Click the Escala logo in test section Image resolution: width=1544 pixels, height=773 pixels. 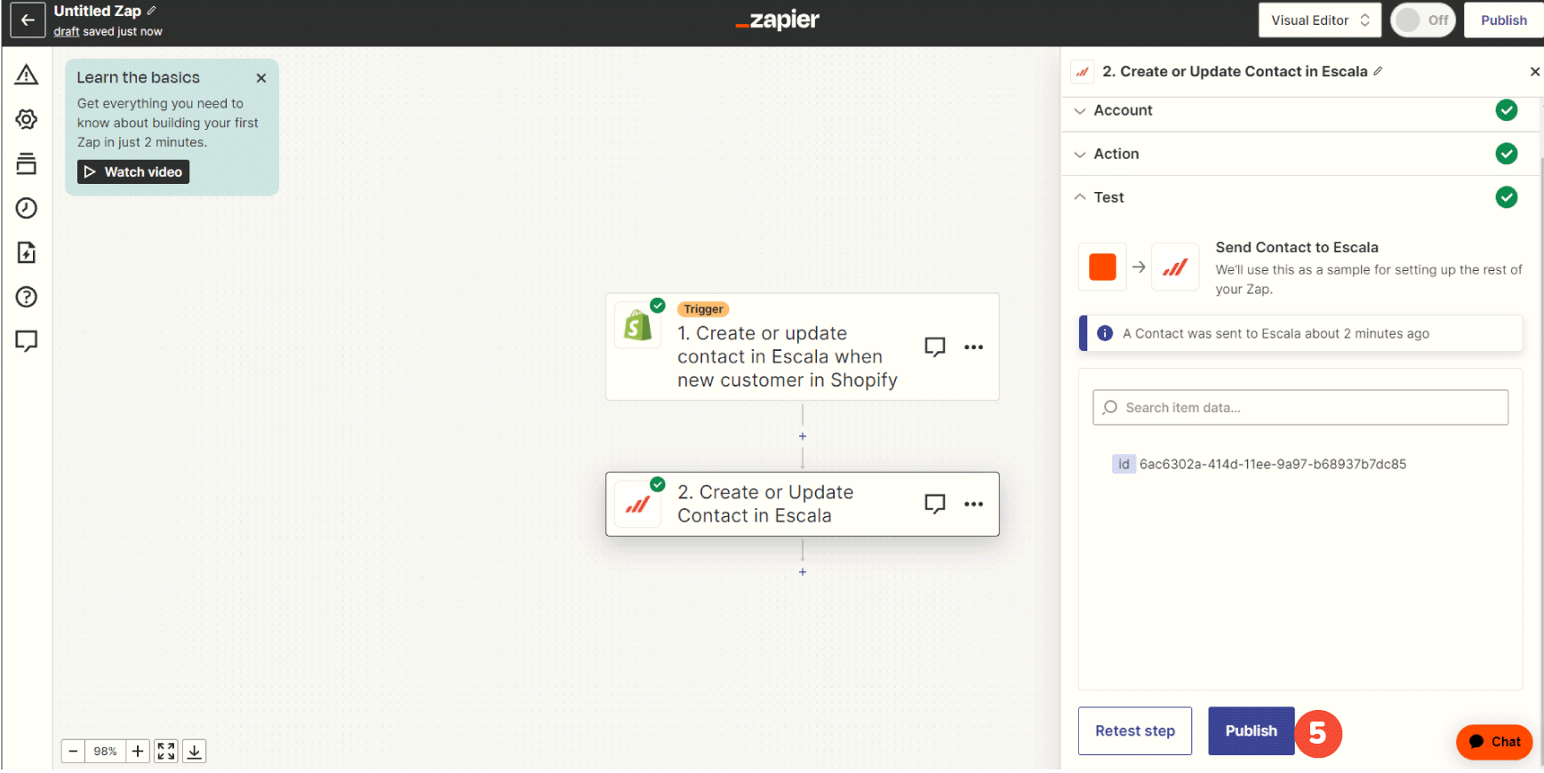(x=1175, y=267)
